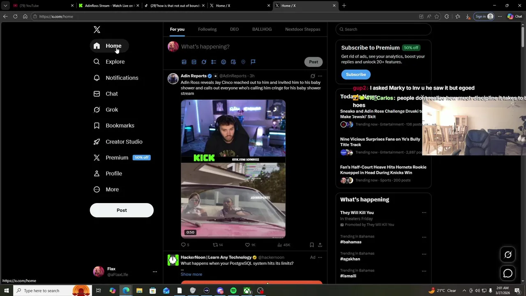The image size is (526, 296).
Task: Add media image to the new post
Action: point(184,62)
